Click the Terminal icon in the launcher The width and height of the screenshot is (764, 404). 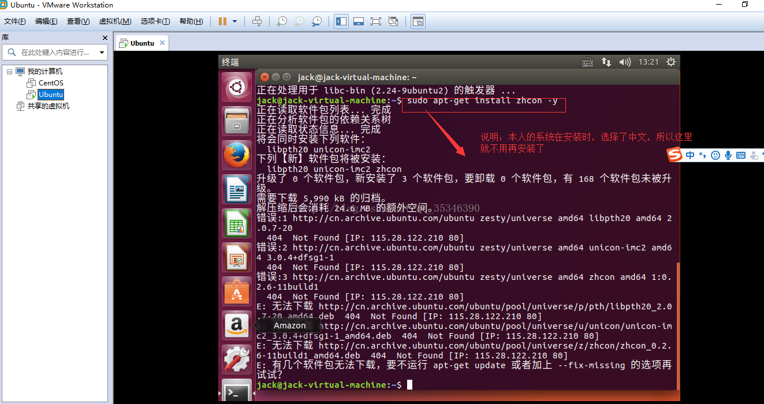(x=237, y=391)
